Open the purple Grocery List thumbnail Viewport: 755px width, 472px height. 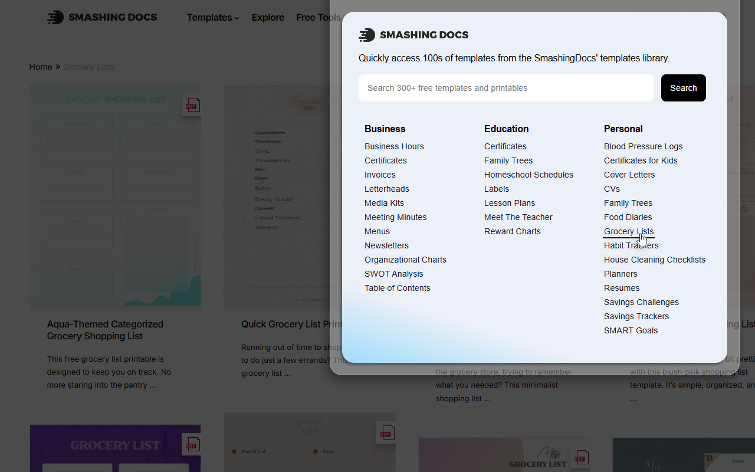(x=115, y=448)
